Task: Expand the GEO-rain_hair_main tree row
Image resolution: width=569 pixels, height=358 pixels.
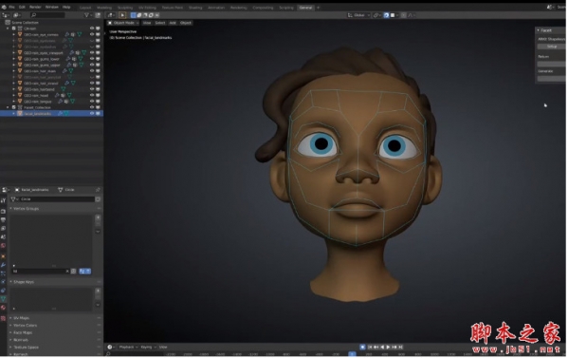Action: (x=14, y=71)
